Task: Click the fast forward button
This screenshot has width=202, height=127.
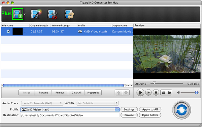Action: click(148, 93)
